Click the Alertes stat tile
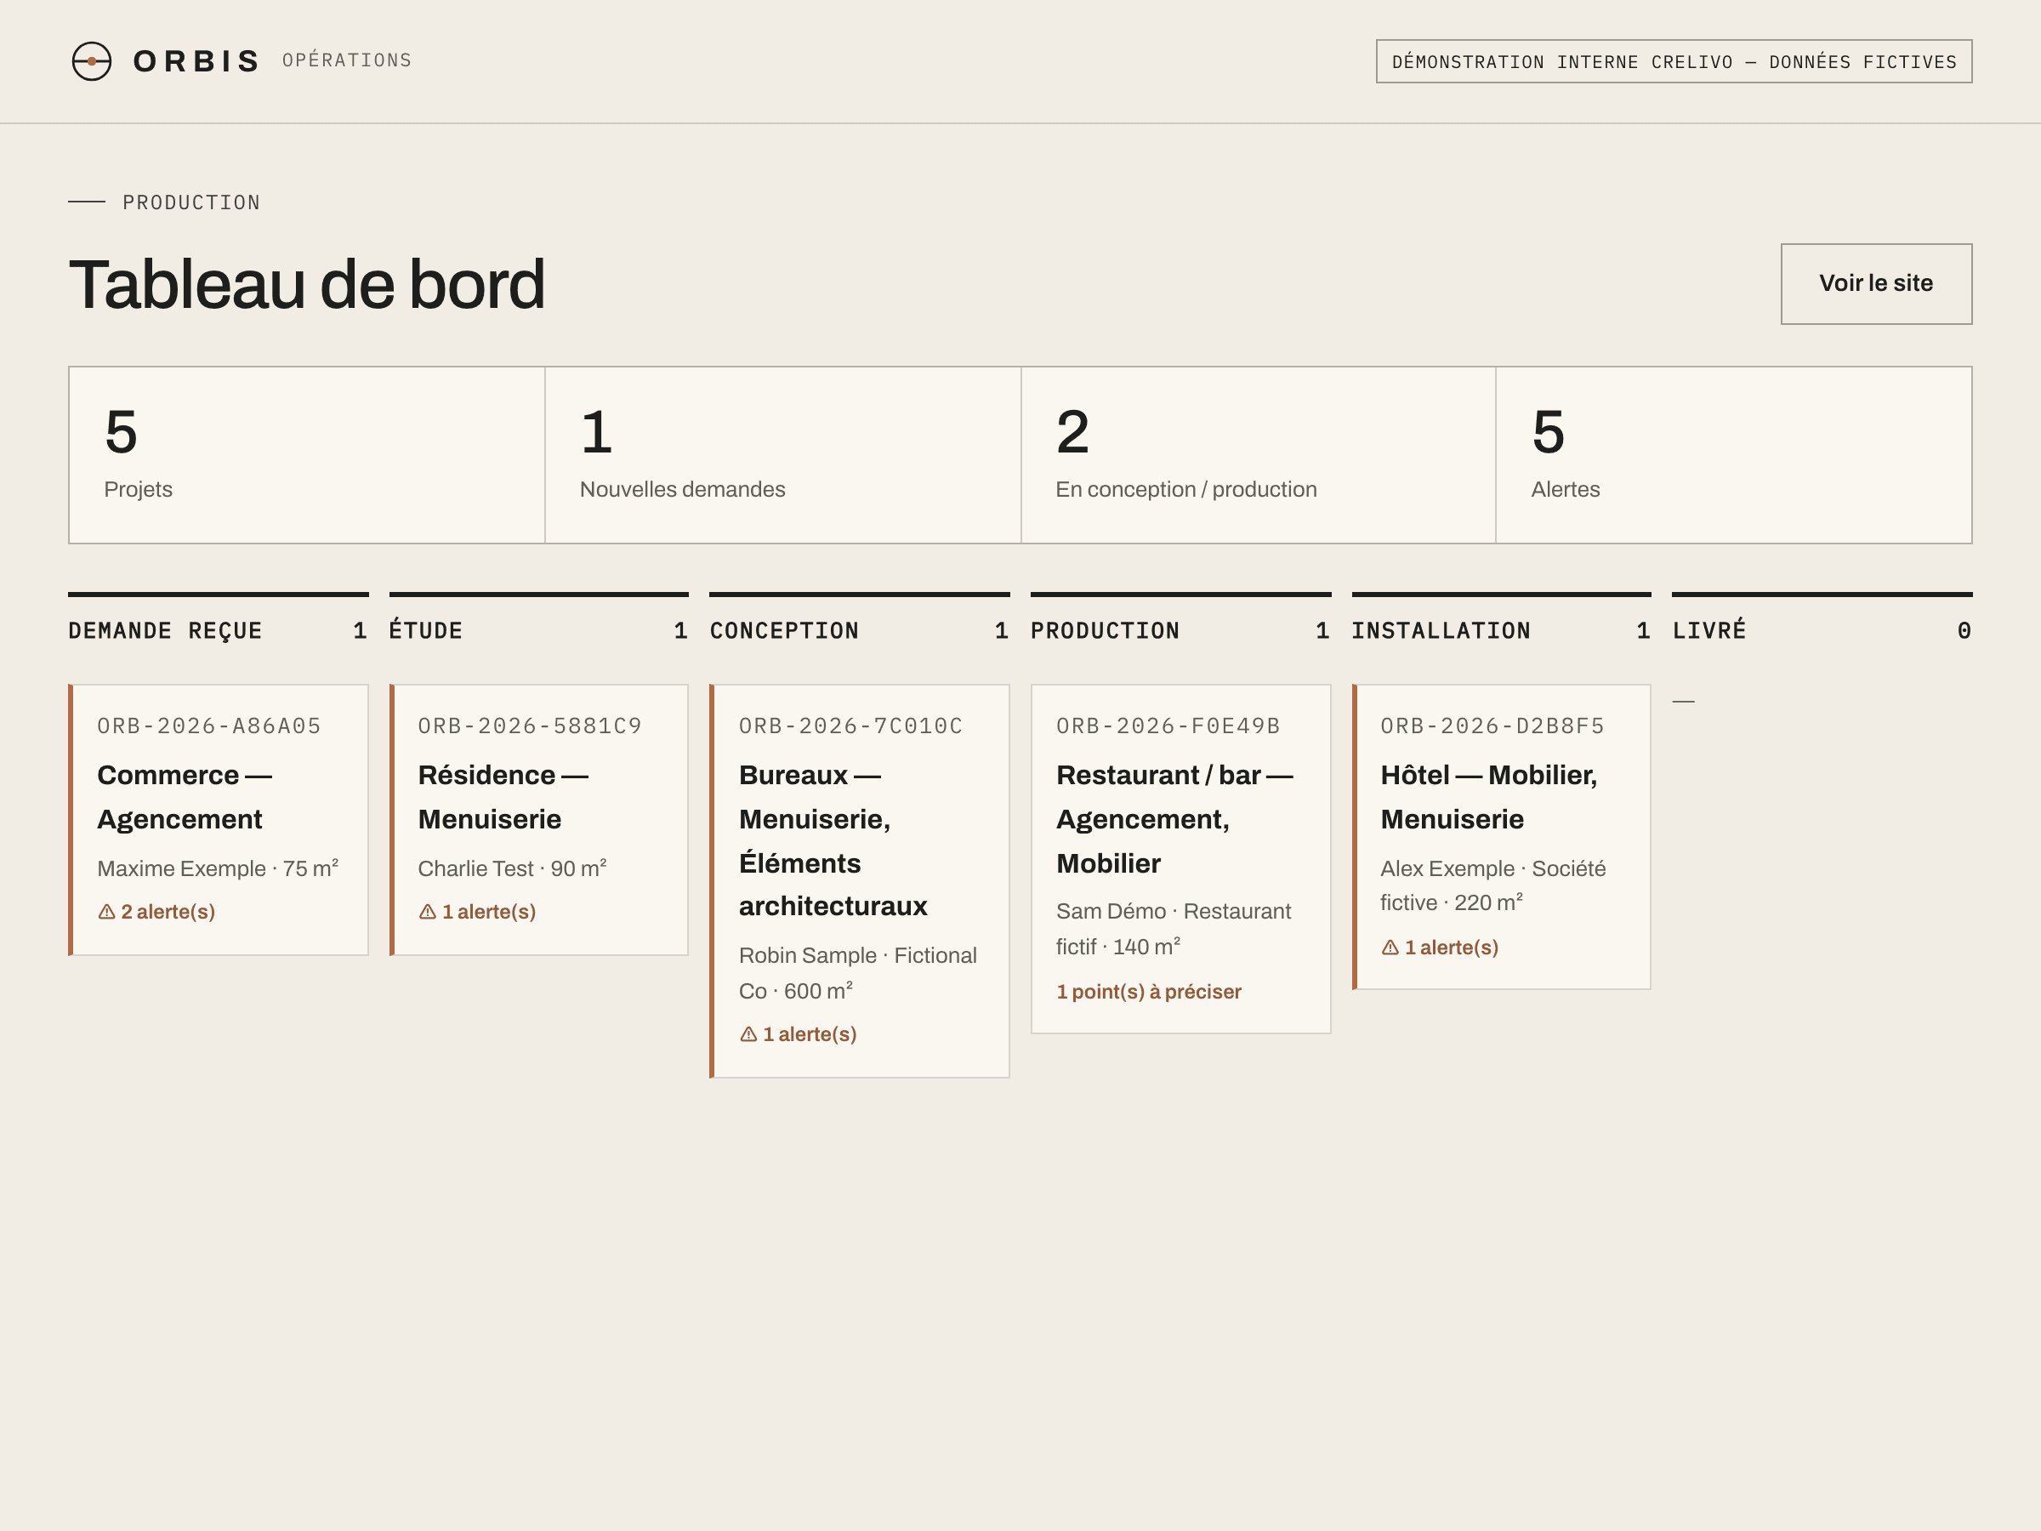Viewport: 2041px width, 1531px height. tap(1734, 455)
